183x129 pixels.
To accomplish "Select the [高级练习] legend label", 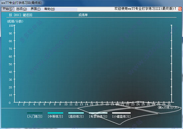I will [x=76, y=116].
